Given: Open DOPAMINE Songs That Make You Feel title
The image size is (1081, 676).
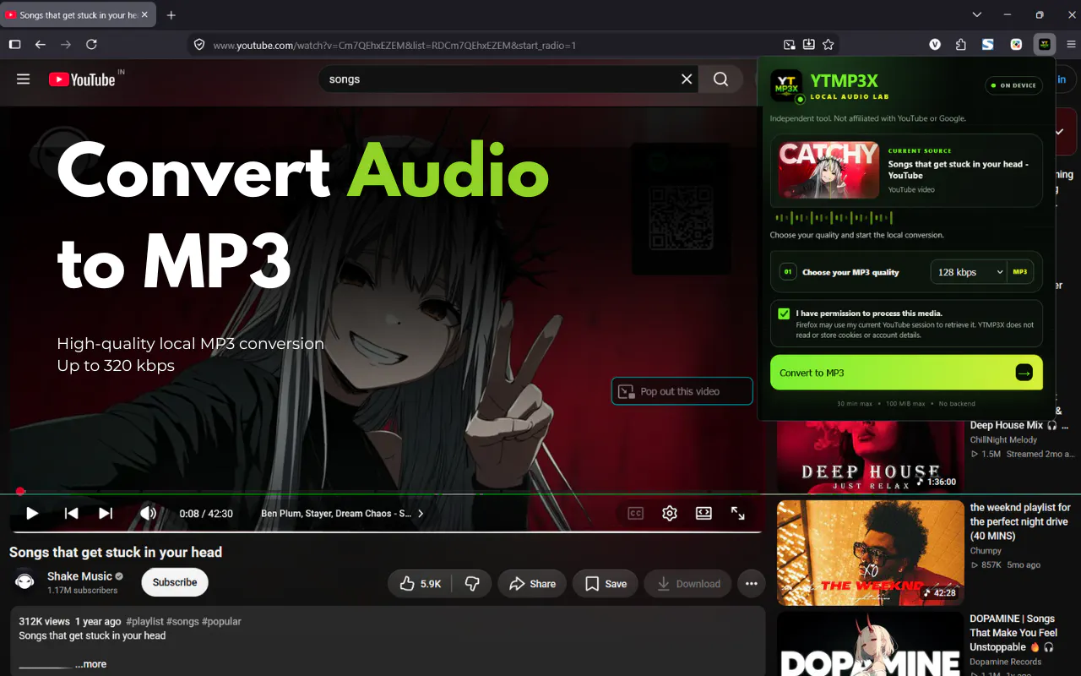Looking at the screenshot, I should pos(1013,632).
